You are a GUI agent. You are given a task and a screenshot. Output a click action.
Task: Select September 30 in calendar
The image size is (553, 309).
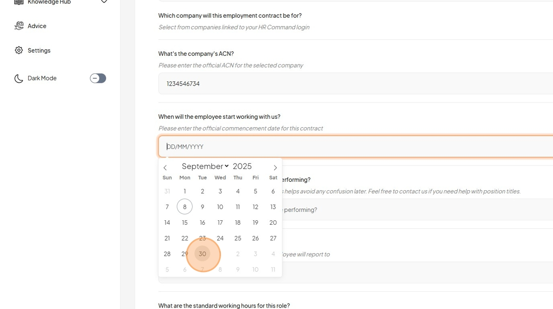(202, 254)
